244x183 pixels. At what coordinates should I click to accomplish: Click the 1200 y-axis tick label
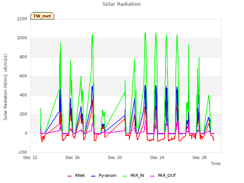(x=22, y=19)
